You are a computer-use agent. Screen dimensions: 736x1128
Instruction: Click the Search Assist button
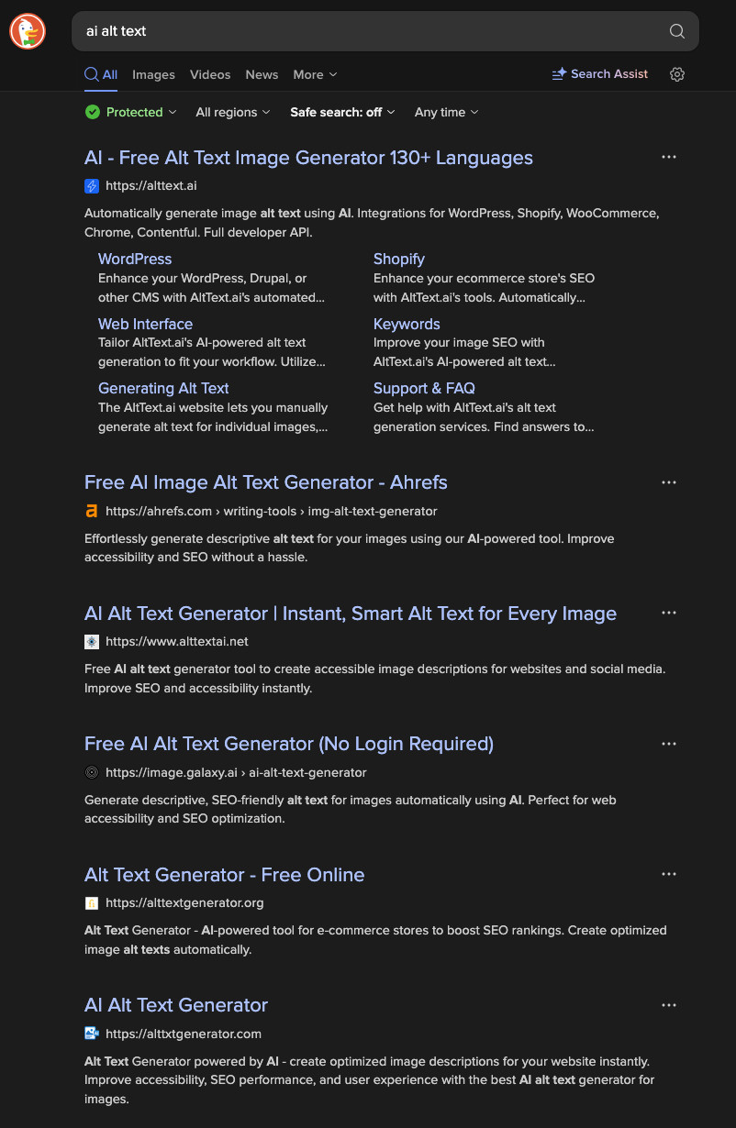pyautogui.click(x=600, y=74)
